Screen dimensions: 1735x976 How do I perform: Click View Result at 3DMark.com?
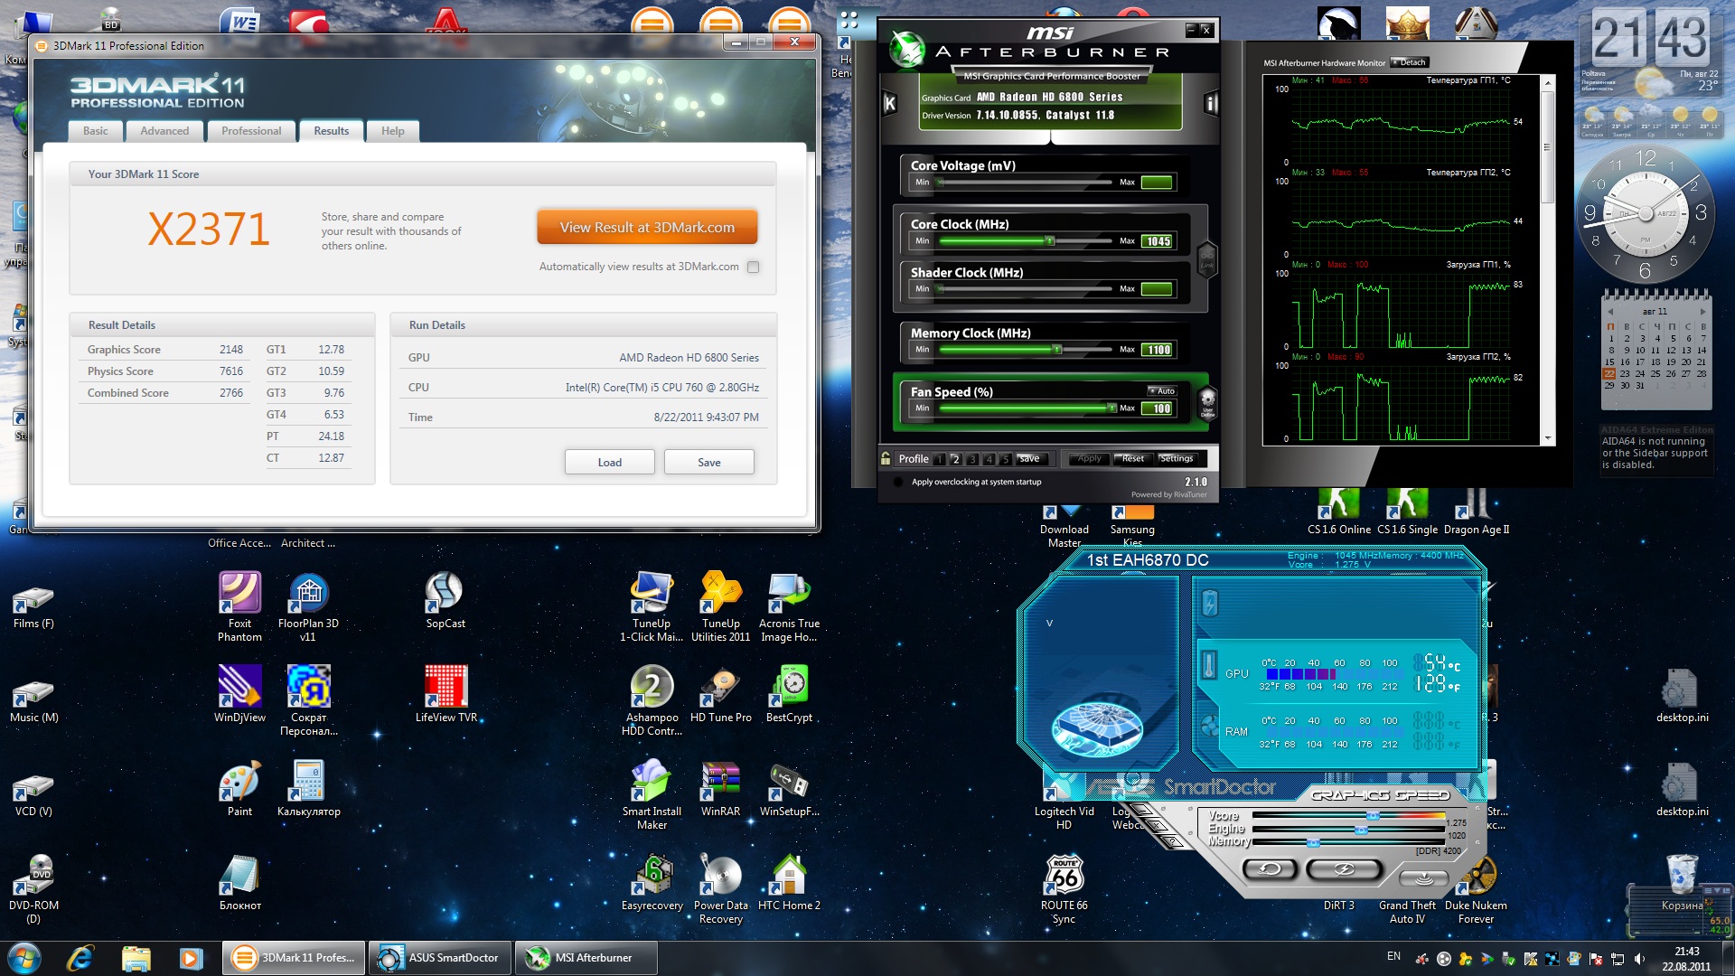(647, 228)
